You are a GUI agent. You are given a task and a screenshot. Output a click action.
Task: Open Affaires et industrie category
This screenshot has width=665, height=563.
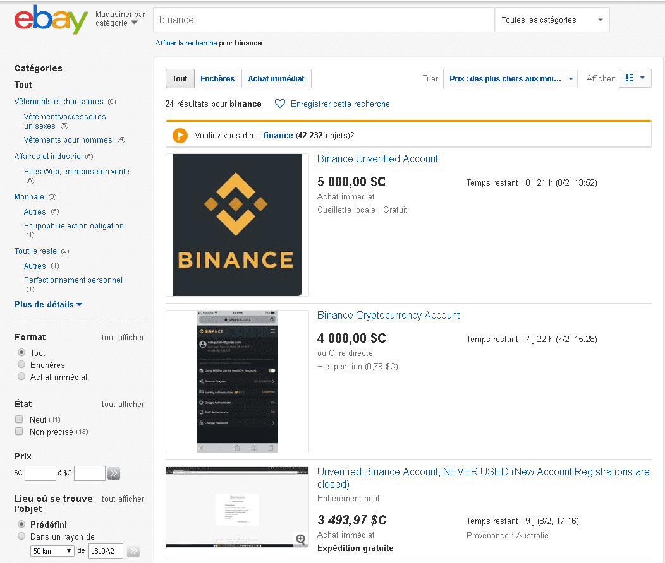pyautogui.click(x=47, y=157)
